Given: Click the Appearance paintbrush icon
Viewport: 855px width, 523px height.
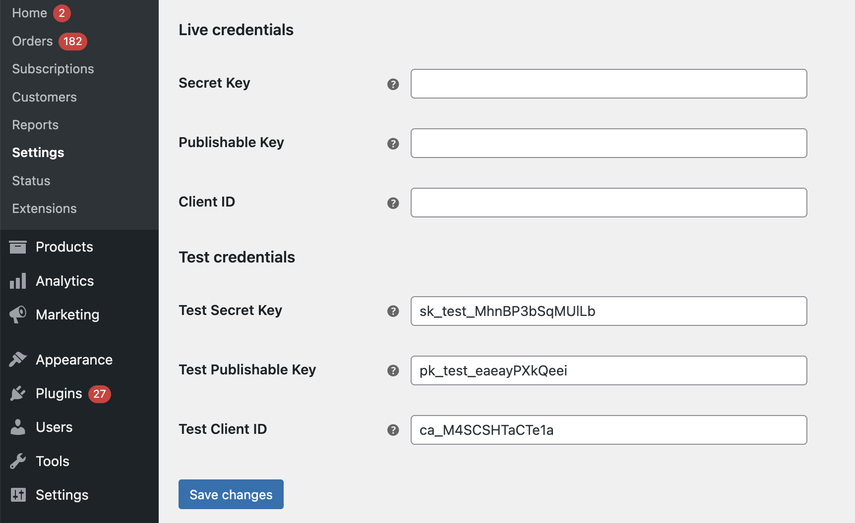Looking at the screenshot, I should click(x=18, y=360).
